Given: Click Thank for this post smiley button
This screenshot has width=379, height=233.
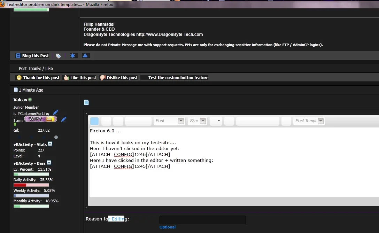Looking at the screenshot, I should [38, 78].
